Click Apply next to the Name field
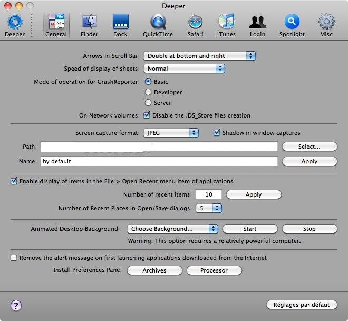 310,161
